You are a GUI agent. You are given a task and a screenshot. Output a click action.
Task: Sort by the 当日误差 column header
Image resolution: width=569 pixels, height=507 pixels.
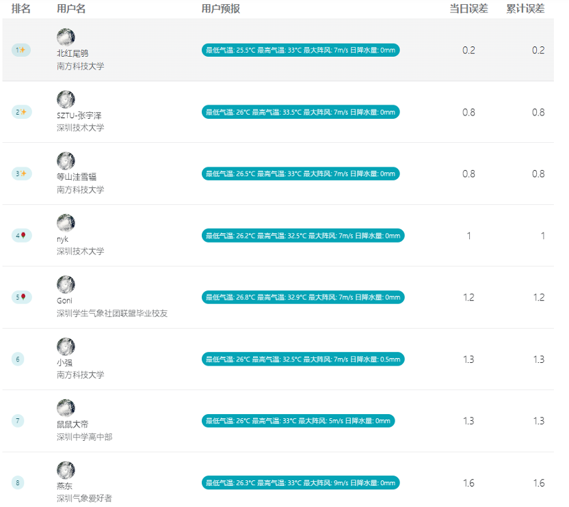point(469,9)
